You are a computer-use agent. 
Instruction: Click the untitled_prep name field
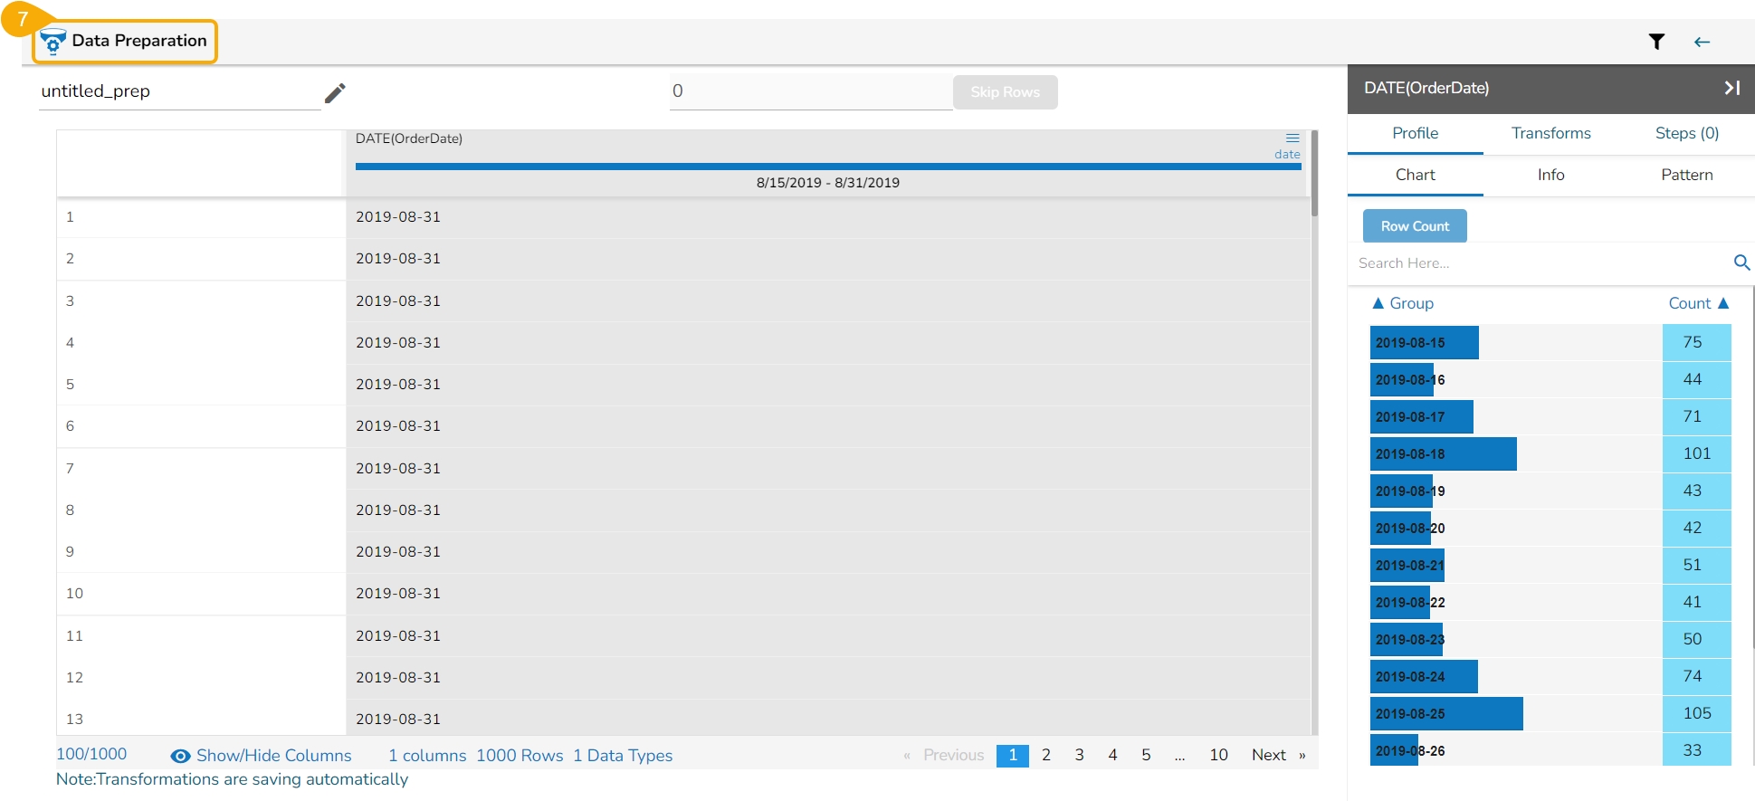180,91
